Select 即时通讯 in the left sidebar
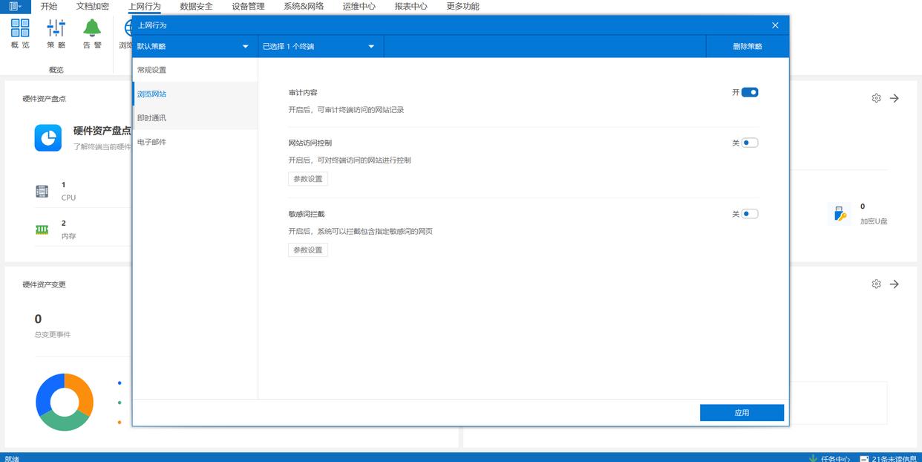 tap(152, 118)
